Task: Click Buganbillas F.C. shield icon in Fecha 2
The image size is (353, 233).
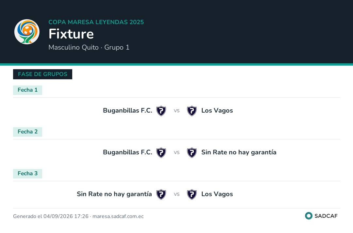Action: tap(161, 153)
